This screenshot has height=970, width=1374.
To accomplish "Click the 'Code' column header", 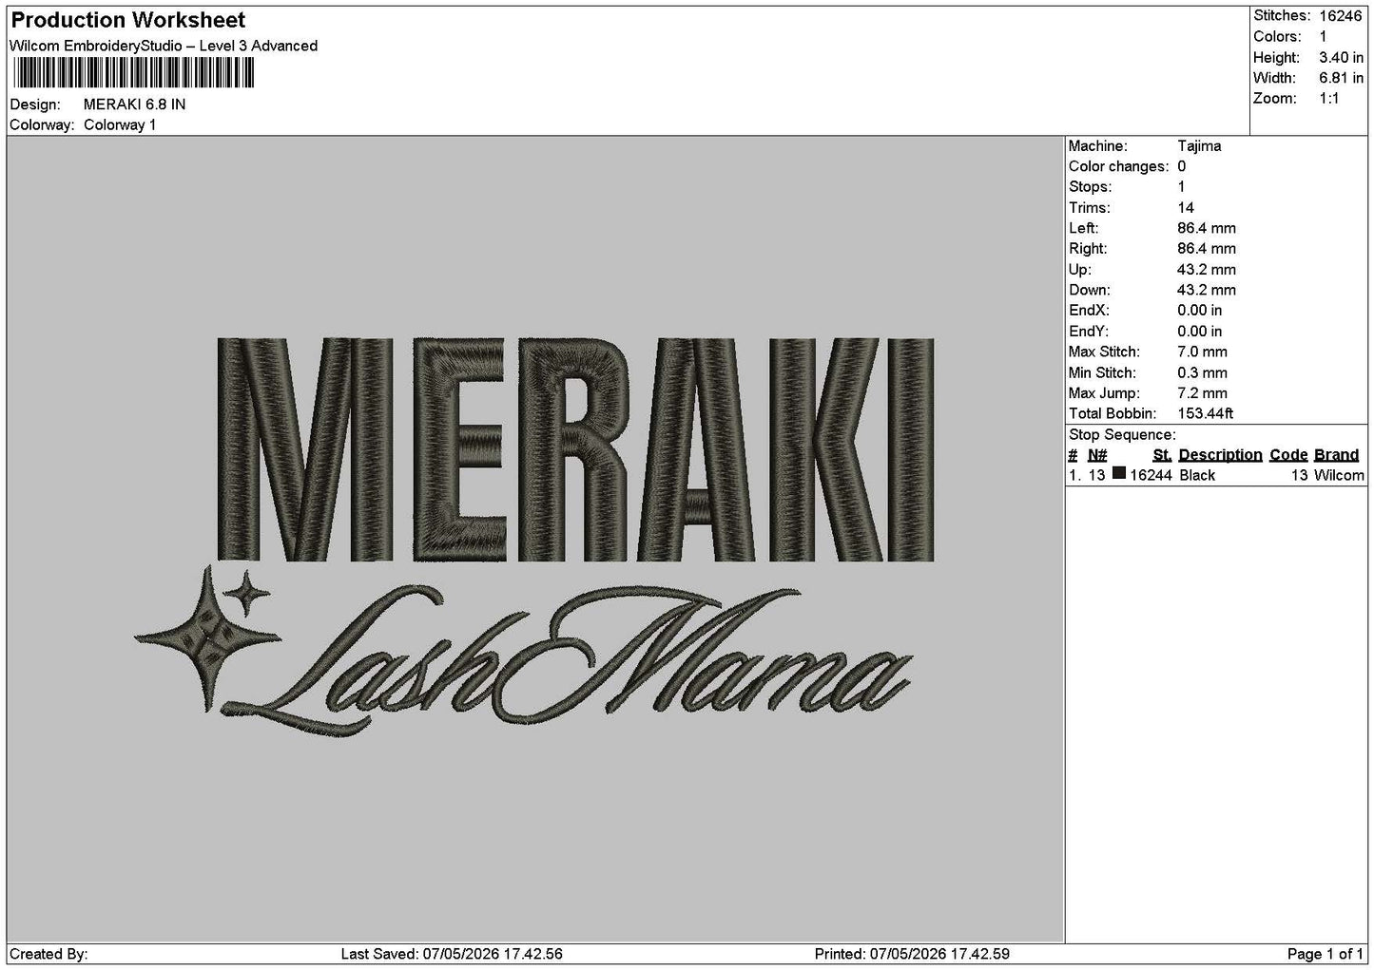I will (1289, 455).
